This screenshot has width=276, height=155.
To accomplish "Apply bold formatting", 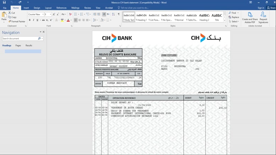I will (30, 20).
